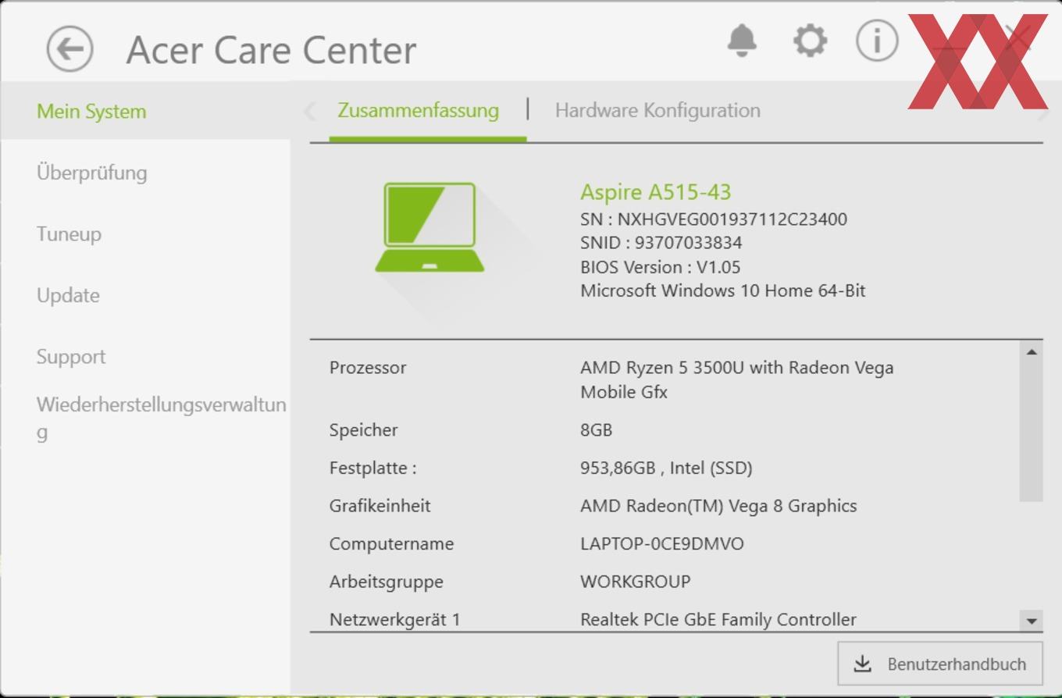Select Realtek PCIe GbE Family Controller value
The image size is (1062, 698).
718,620
